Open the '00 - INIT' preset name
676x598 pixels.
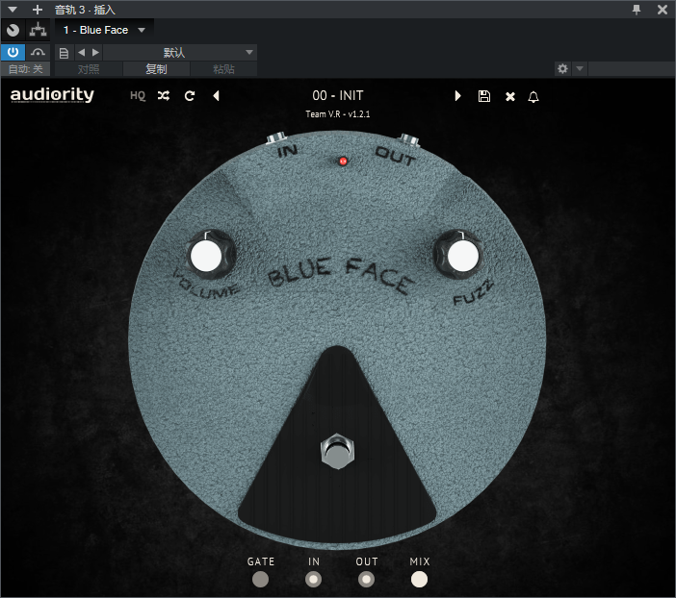click(338, 95)
